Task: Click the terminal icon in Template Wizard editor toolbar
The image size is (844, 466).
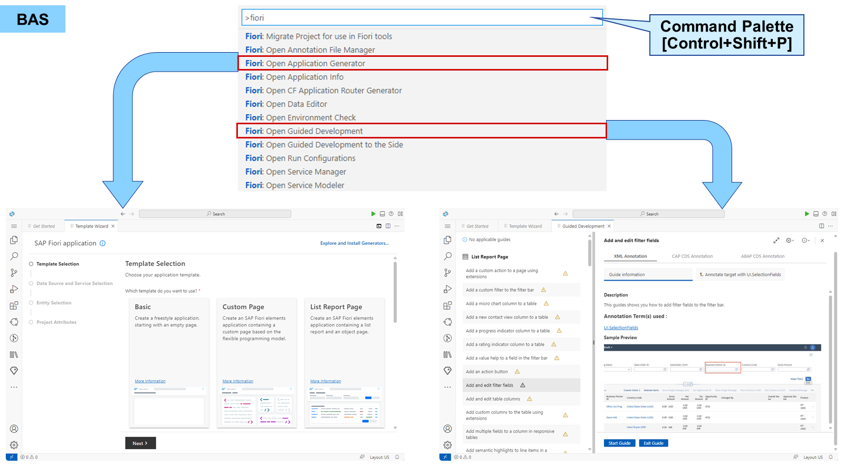Action: coord(379,226)
